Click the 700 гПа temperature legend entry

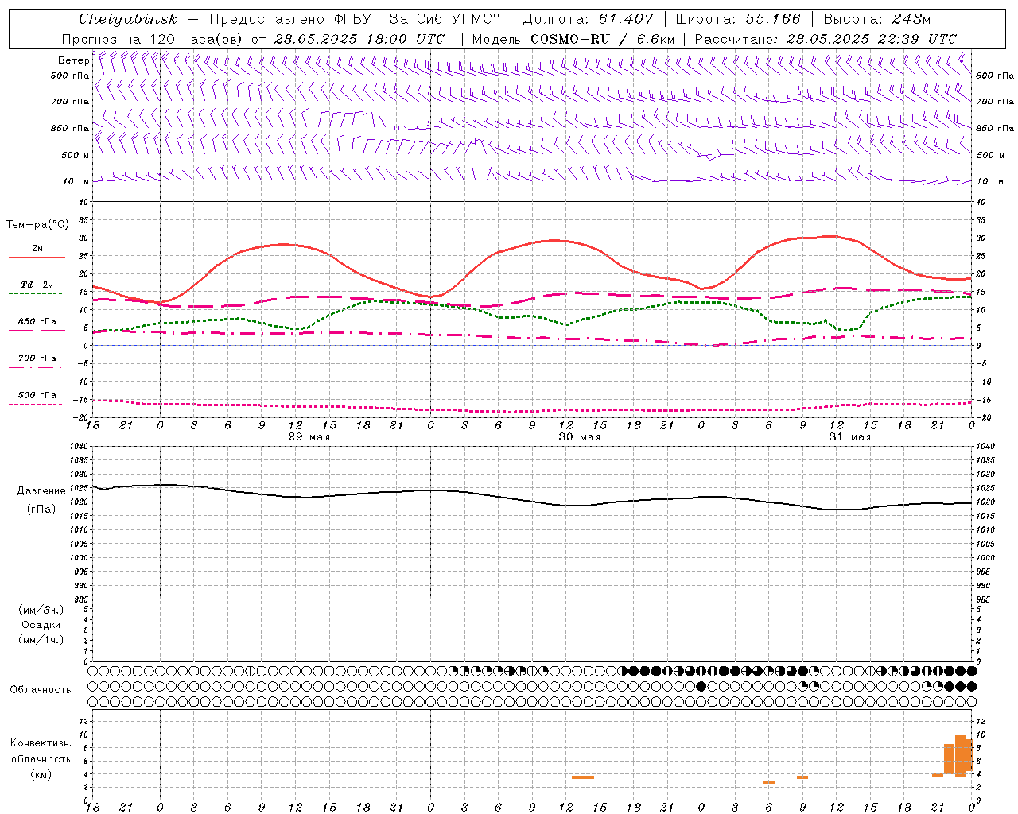click(37, 359)
